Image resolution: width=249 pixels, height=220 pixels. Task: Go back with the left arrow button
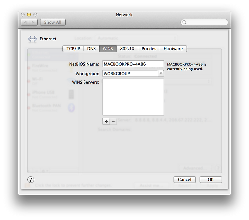pyautogui.click(x=25, y=22)
